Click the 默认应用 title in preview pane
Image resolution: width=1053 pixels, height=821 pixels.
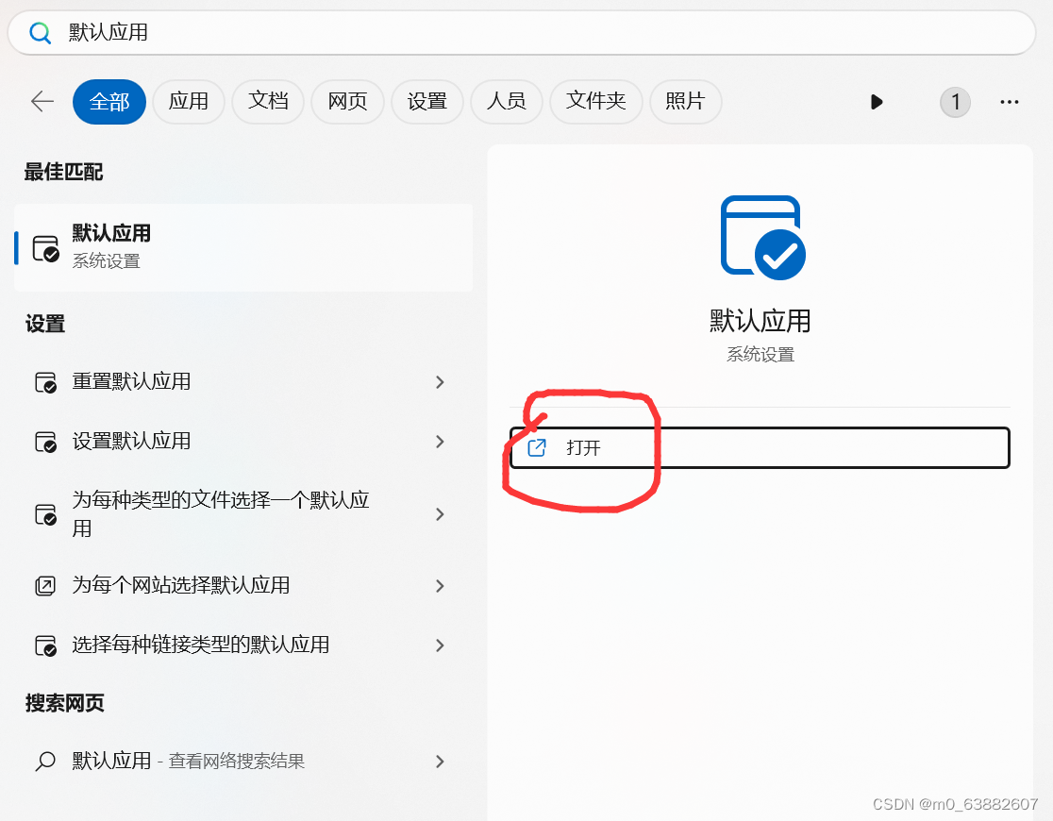pos(760,321)
